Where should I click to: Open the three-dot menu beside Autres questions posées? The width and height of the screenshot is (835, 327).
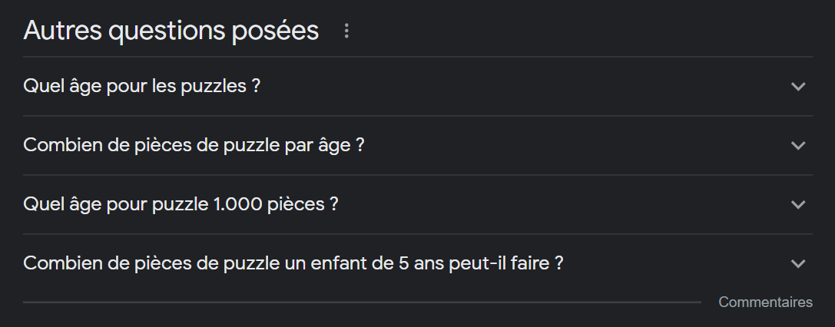(x=346, y=31)
